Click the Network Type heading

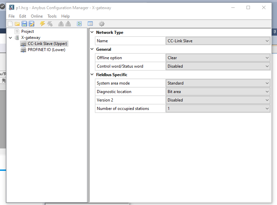pyautogui.click(x=110, y=32)
